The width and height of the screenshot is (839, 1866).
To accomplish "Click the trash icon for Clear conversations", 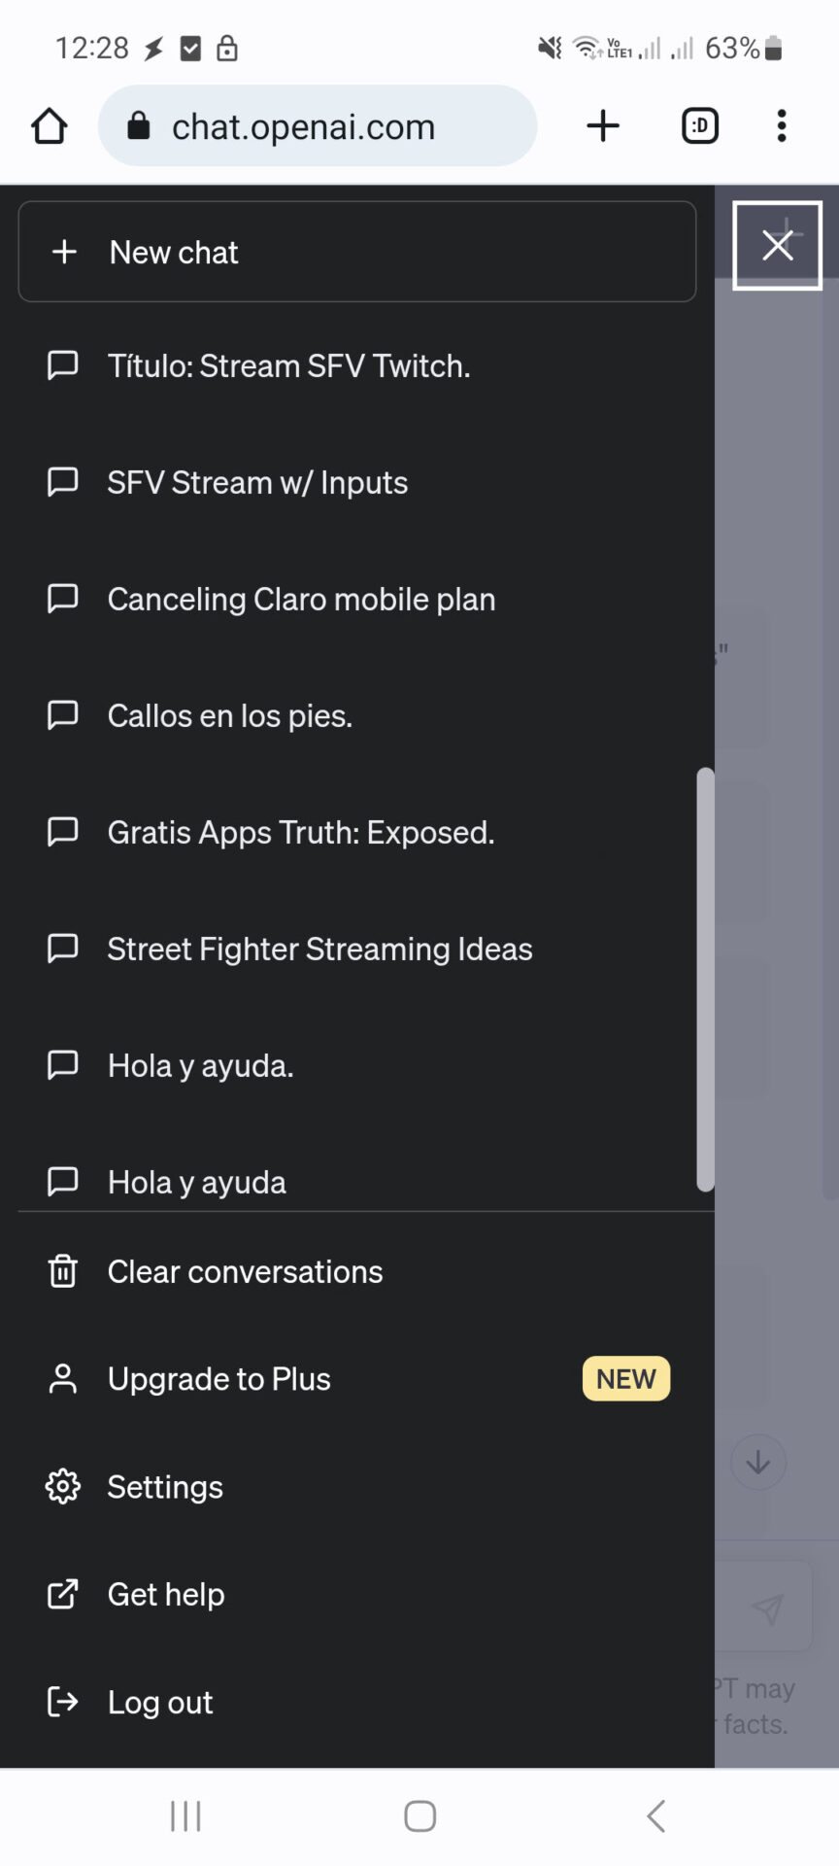I will (x=63, y=1271).
